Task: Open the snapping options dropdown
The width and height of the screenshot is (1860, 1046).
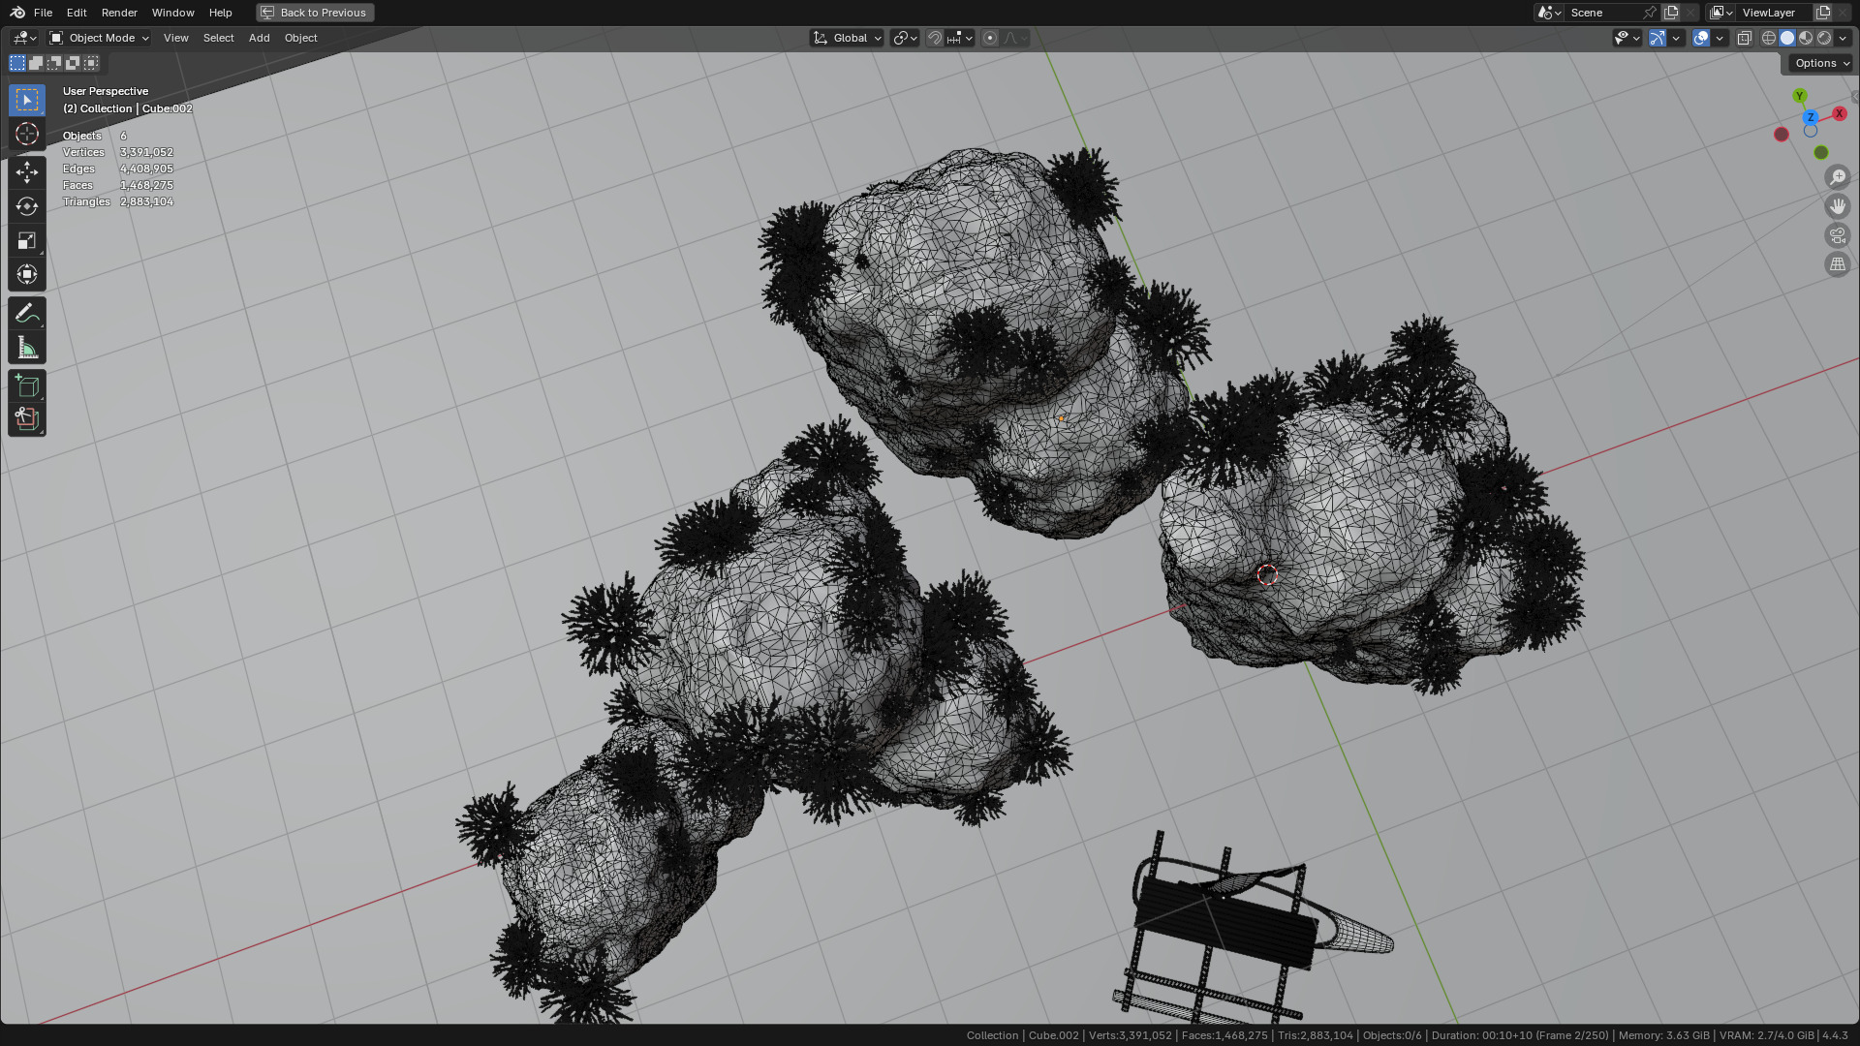Action: pyautogui.click(x=960, y=38)
